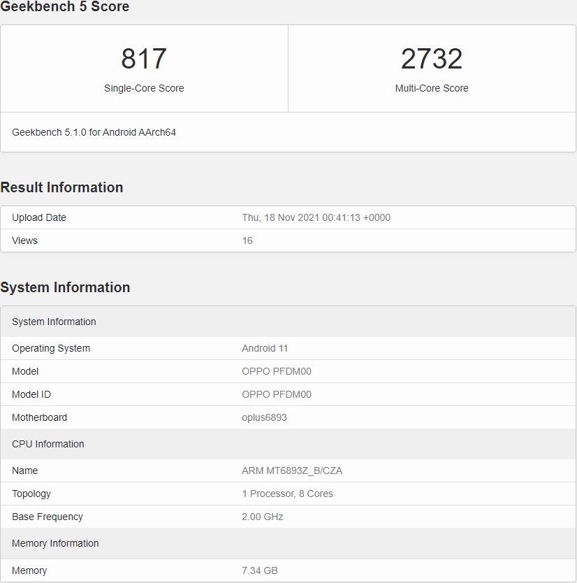Click the Single-Core Score label
This screenshot has height=583, width=577.
(144, 88)
